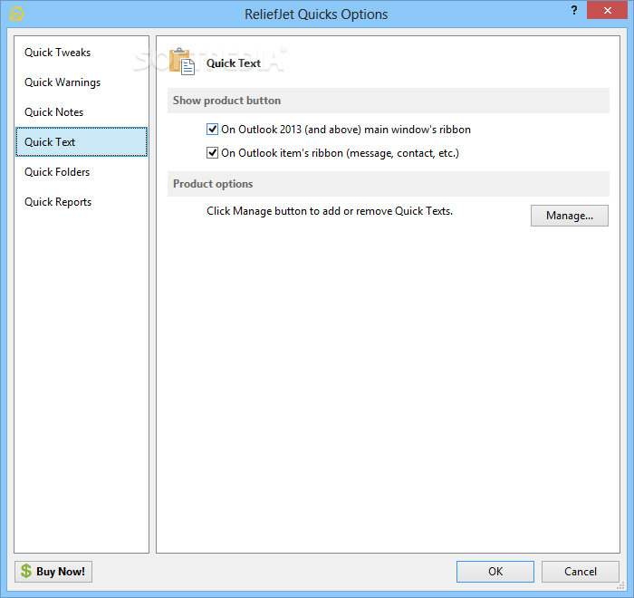Confirm with the OK button

(495, 572)
